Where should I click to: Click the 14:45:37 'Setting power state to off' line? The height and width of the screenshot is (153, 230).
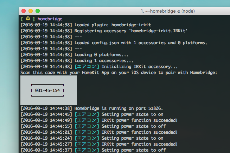93,150
